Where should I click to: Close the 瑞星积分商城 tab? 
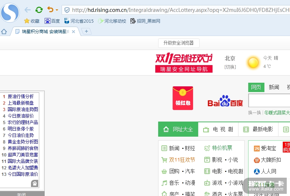[73, 32]
